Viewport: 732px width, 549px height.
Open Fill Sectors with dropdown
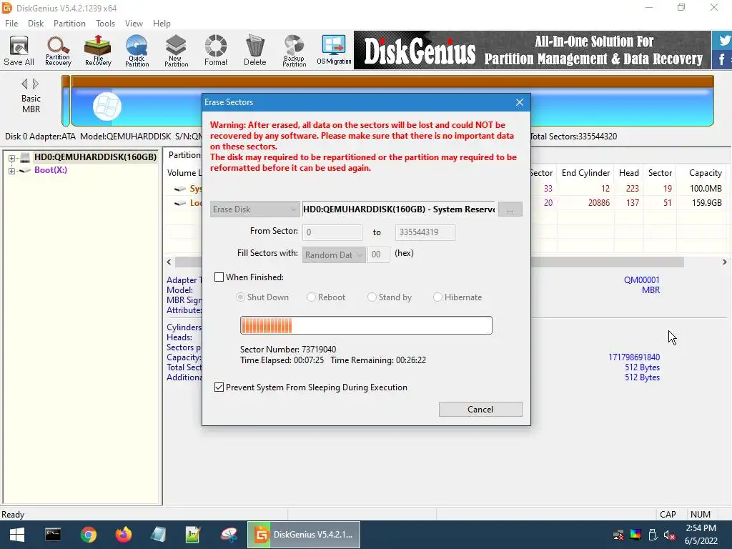334,255
